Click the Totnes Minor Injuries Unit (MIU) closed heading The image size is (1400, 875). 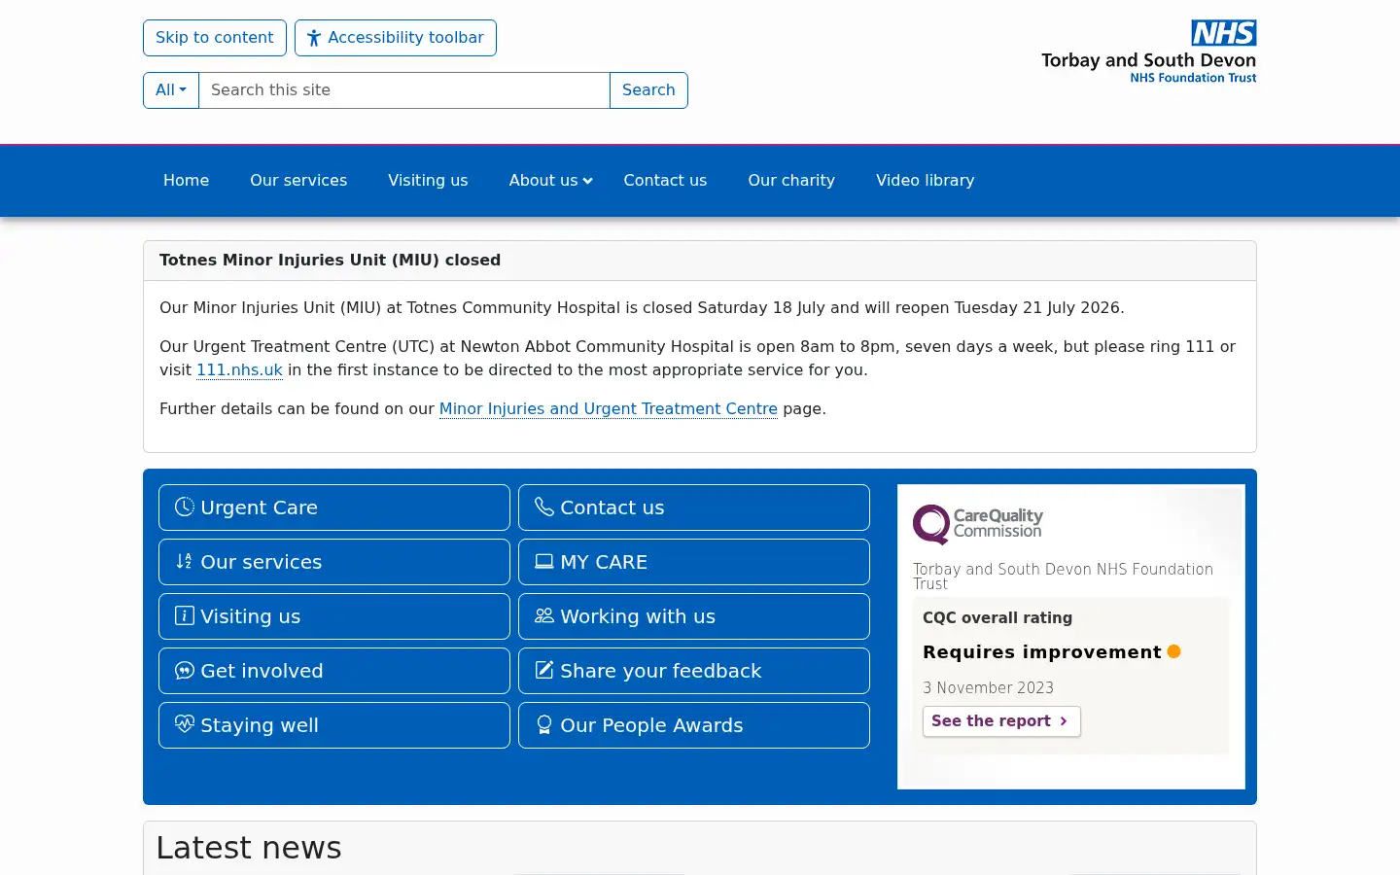pyautogui.click(x=330, y=261)
